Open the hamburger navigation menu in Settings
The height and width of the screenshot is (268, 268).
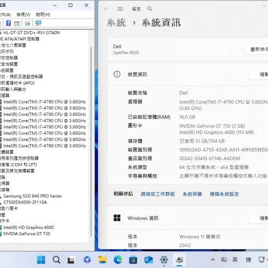pyautogui.click(x=121, y=9)
